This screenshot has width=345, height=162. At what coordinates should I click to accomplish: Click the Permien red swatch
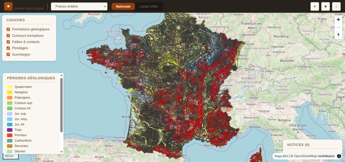coord(9,135)
